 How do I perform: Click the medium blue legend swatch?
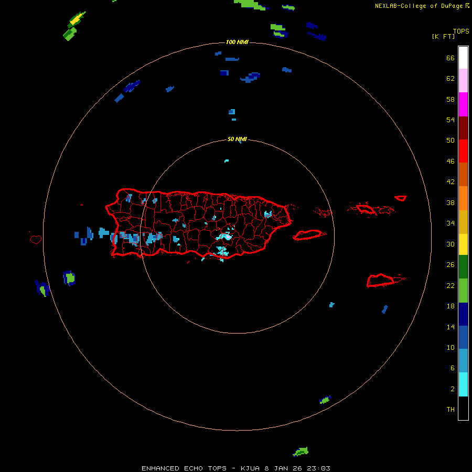coord(463,337)
